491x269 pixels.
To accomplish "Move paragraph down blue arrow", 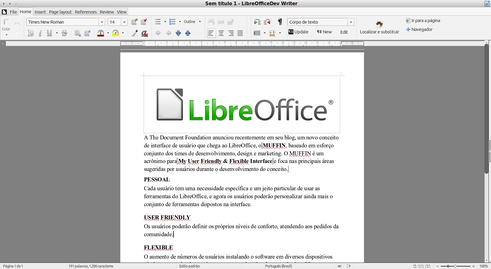I will [178, 33].
